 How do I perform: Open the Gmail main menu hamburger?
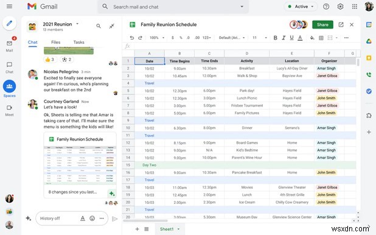(x=9, y=7)
